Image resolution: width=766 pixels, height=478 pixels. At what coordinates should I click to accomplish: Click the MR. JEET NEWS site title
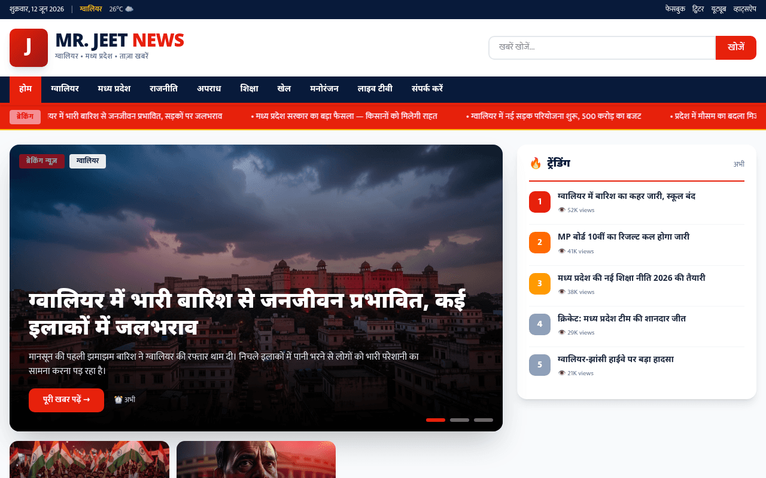tap(120, 41)
